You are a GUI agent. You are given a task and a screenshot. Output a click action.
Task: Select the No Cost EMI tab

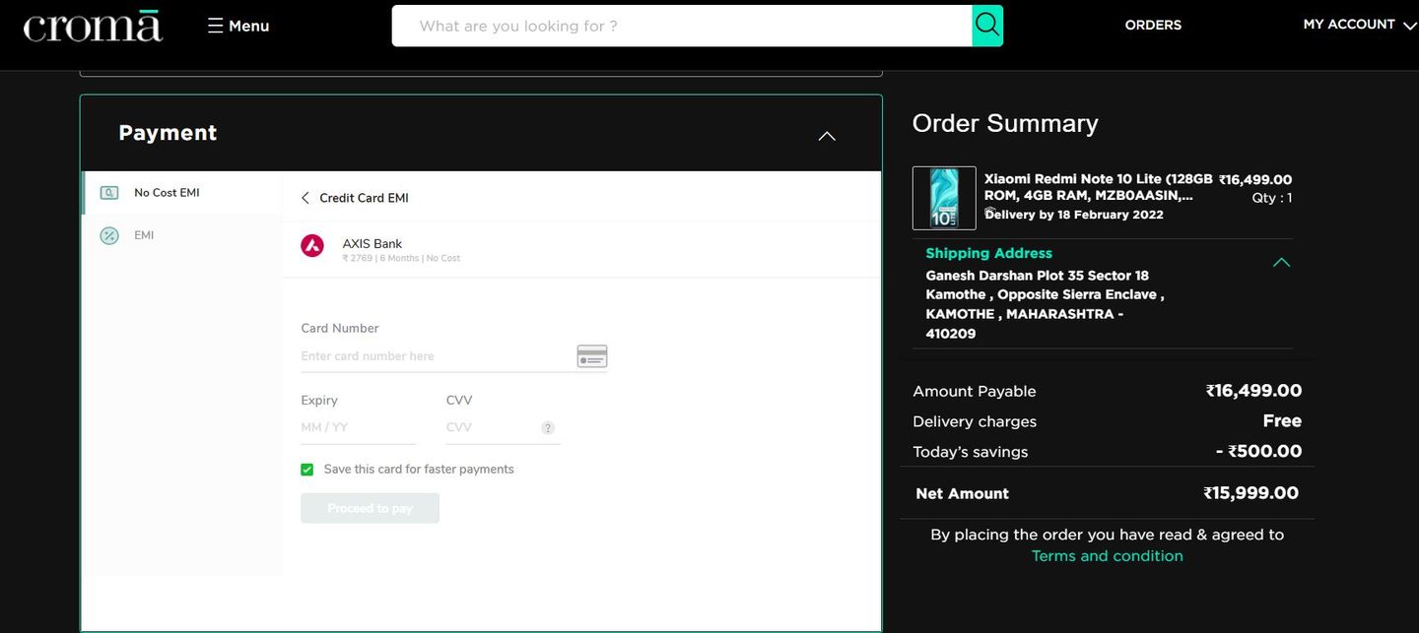coord(167,193)
